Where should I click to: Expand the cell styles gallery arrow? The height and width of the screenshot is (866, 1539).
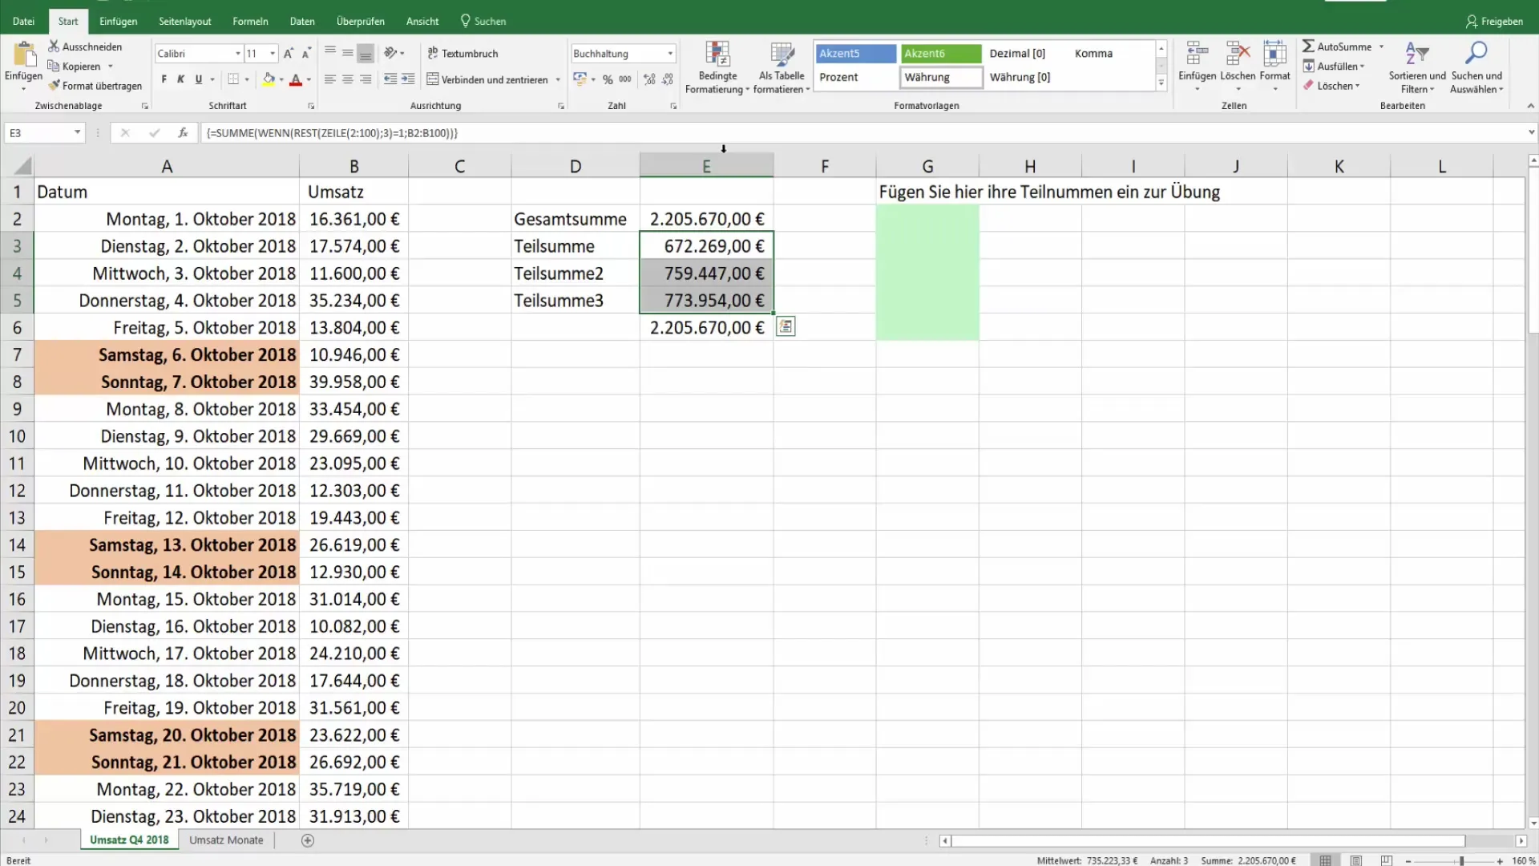pos(1161,83)
